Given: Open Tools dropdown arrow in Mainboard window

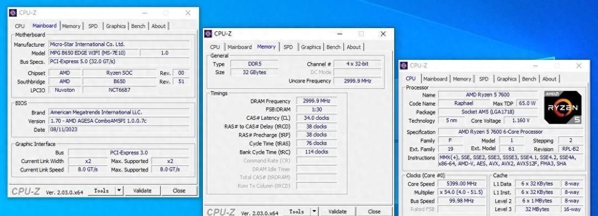Looking at the screenshot, I should point(119,191).
